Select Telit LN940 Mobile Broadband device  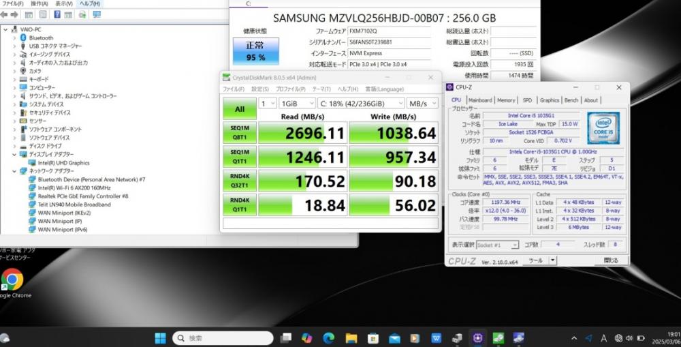[x=74, y=205]
